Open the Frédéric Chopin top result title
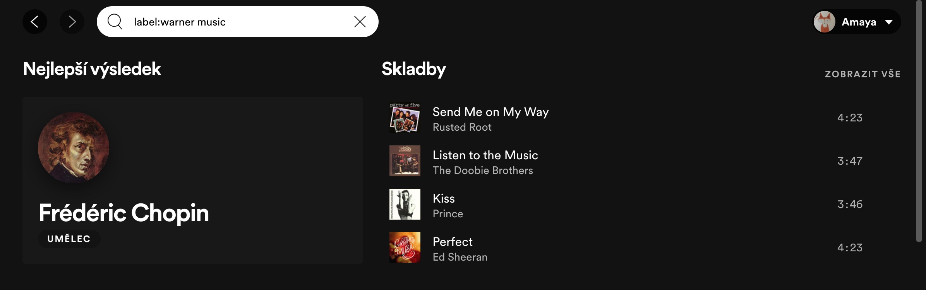This screenshot has width=926, height=290. (x=124, y=213)
